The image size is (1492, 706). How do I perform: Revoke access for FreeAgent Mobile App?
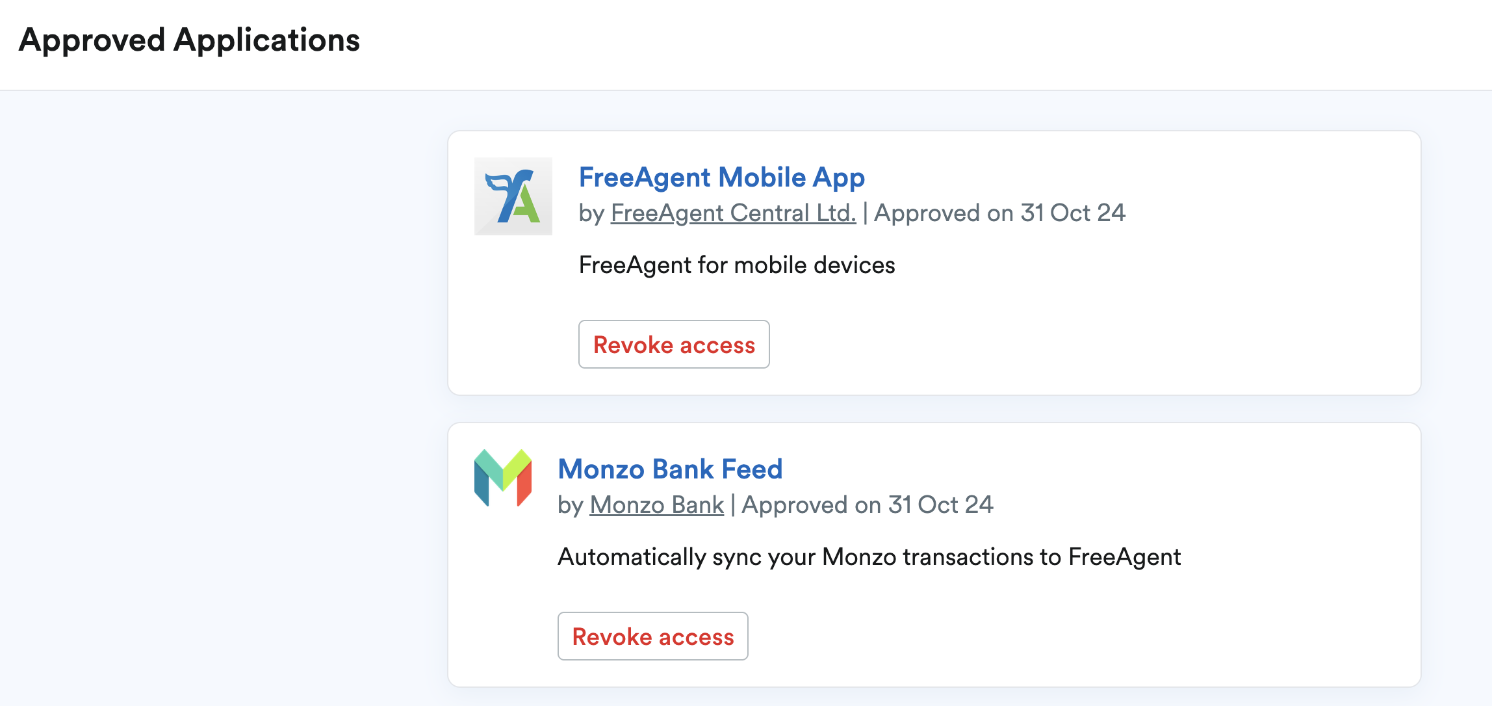tap(673, 345)
